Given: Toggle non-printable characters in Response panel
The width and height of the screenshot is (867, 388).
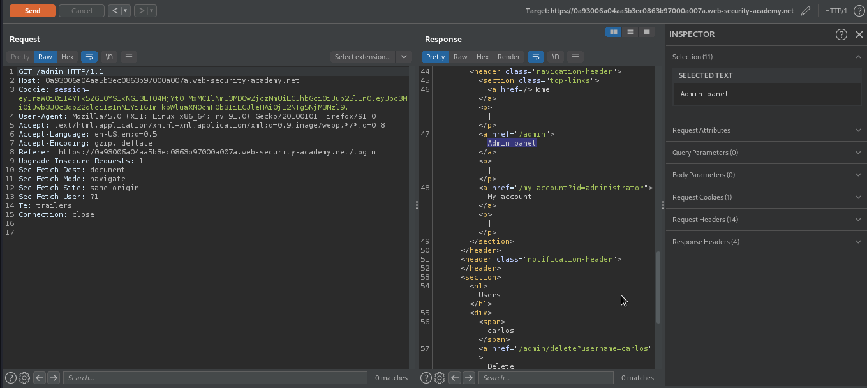Looking at the screenshot, I should [x=556, y=57].
